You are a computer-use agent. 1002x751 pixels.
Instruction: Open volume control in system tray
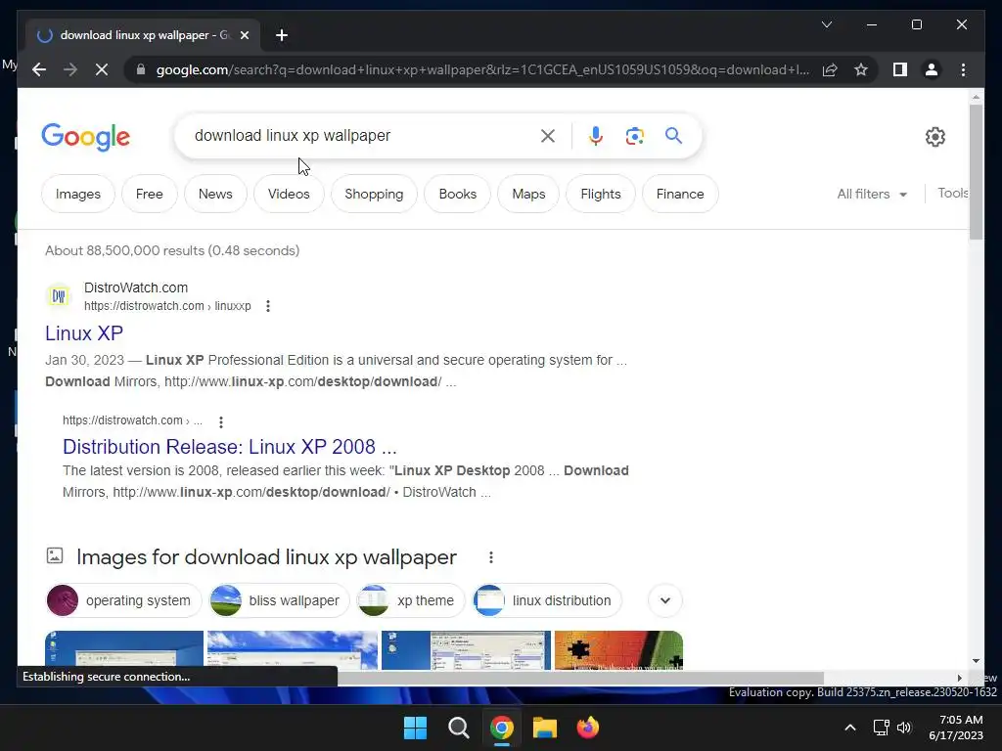click(x=904, y=728)
